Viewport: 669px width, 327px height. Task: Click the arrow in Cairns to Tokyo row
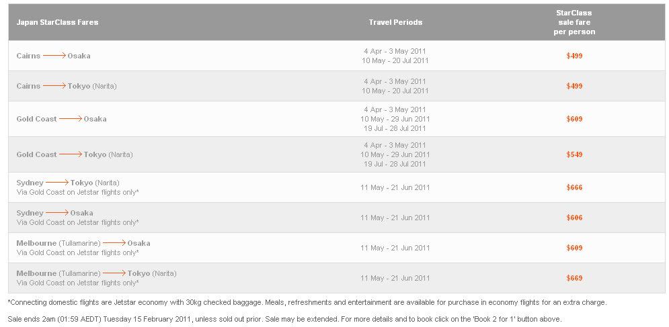pyautogui.click(x=54, y=86)
